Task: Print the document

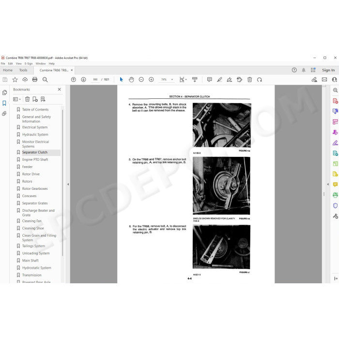Action: pyautogui.click(x=35, y=79)
